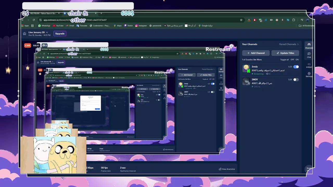View site information icon in address bar
This screenshot has height=187, width=333.
(40, 20)
